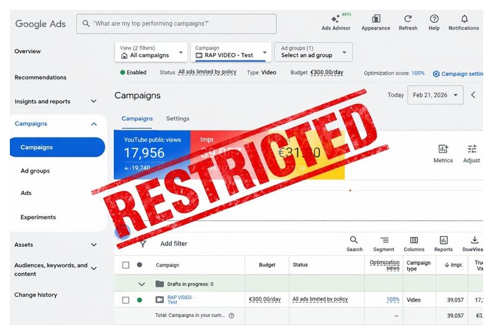Select the highlighted Campaigns sidebar item

tap(57, 147)
